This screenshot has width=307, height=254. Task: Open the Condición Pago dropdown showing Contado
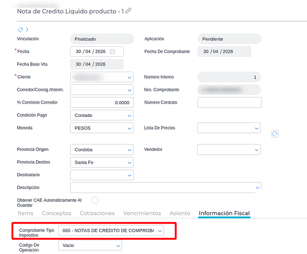tap(102, 115)
